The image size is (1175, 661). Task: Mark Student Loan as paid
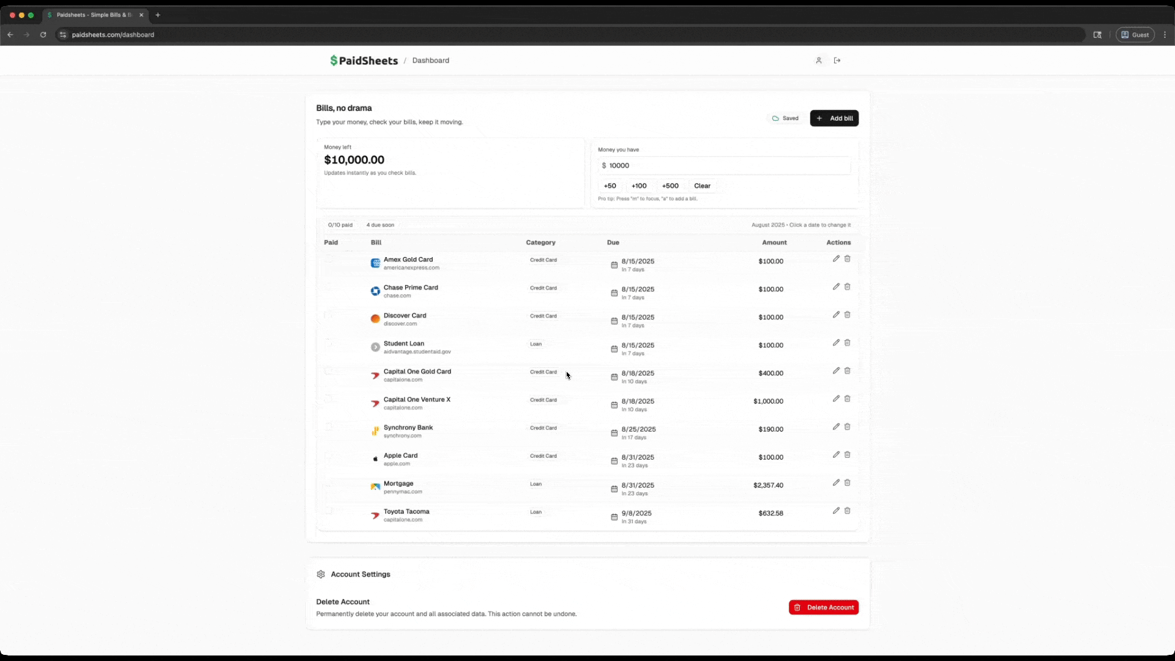(x=329, y=343)
